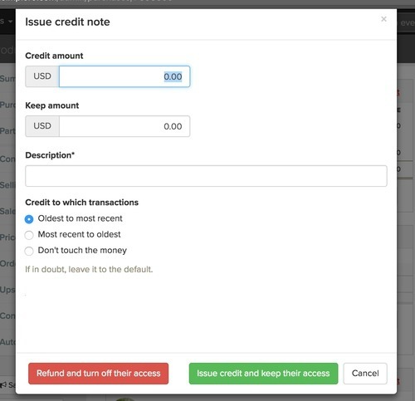Select the Aut sidebar item behind the dialog
The image size is (415, 401).
click(x=7, y=342)
